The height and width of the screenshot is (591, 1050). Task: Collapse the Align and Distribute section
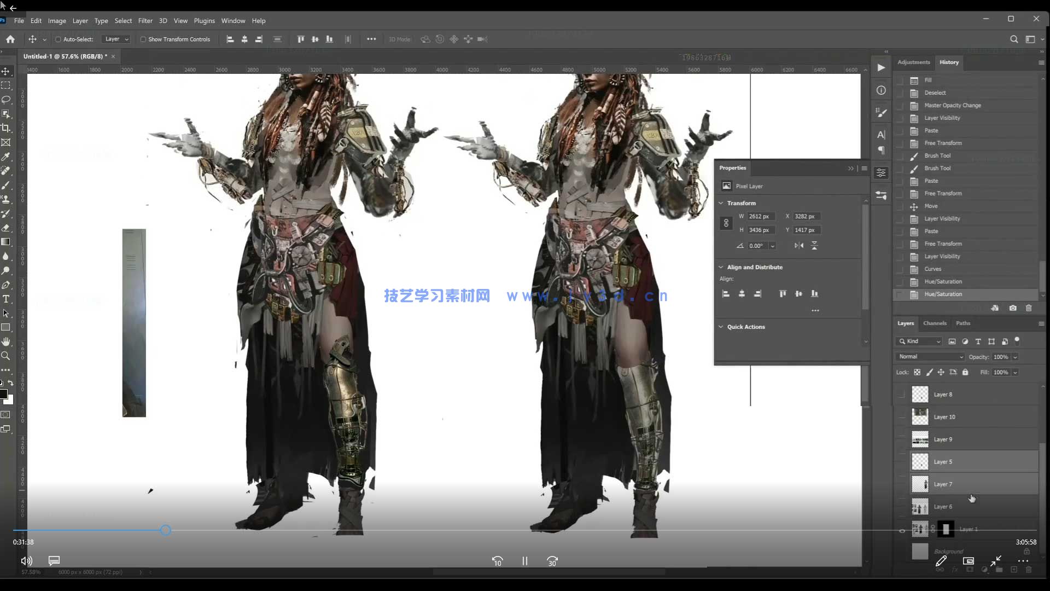click(x=721, y=267)
